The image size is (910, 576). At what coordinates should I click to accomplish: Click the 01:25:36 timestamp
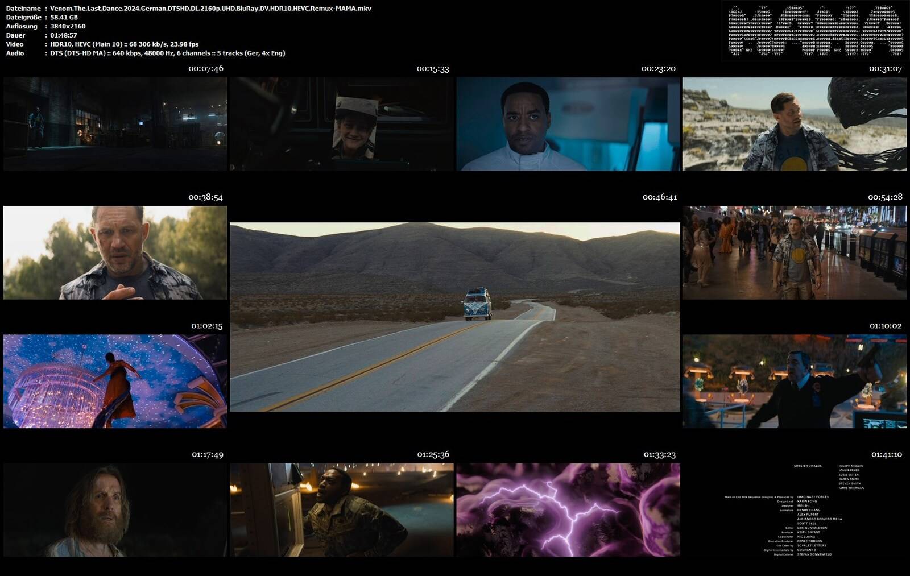click(433, 454)
